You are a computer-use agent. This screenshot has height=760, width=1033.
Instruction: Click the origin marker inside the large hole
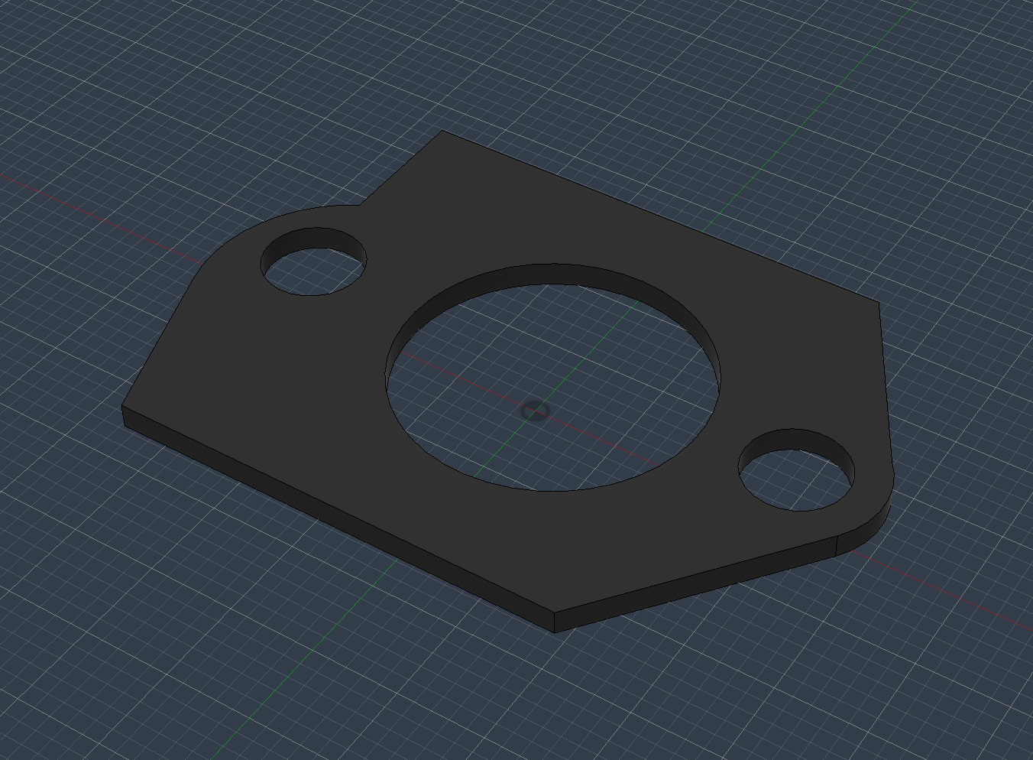coord(536,411)
